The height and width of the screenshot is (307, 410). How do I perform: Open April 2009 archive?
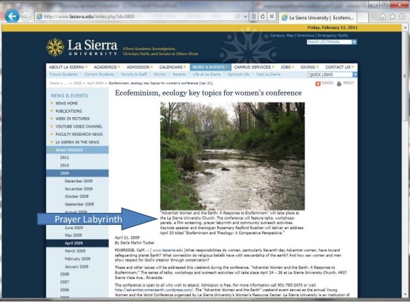click(x=77, y=243)
